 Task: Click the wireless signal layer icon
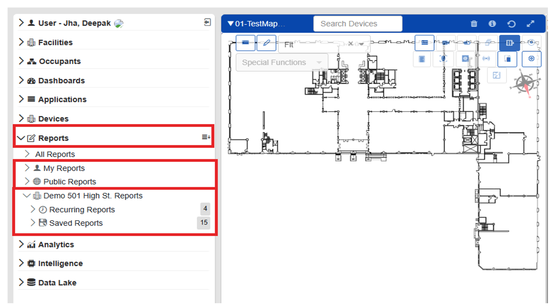coord(486,59)
